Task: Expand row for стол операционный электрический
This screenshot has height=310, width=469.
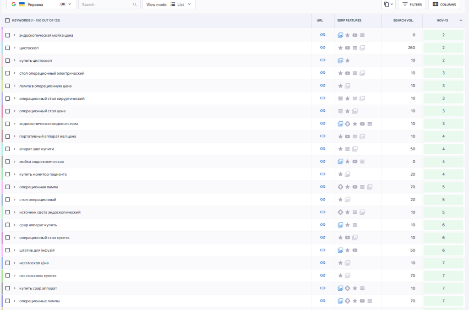Action: (14, 73)
